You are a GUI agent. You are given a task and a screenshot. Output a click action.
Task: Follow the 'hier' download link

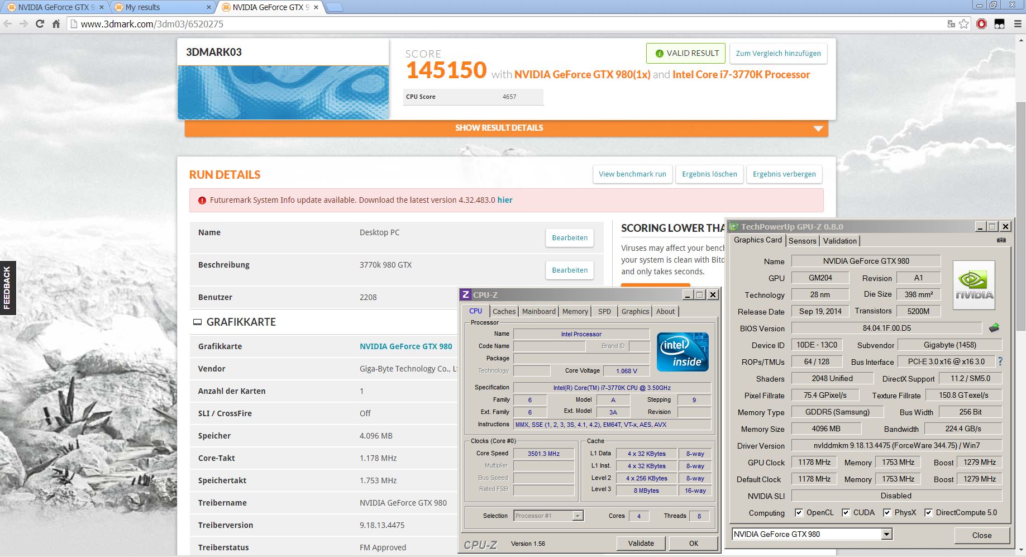[x=505, y=200]
